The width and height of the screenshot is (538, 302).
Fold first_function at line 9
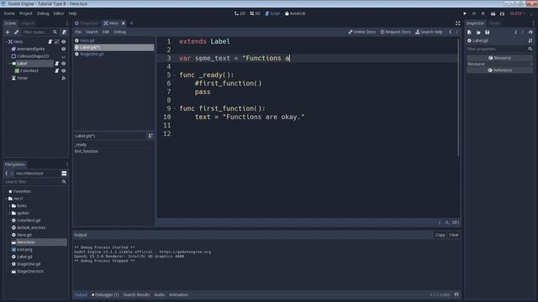[x=175, y=108]
